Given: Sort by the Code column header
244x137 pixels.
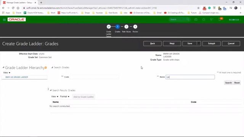Looking at the screenshot, I should coord(194,102).
